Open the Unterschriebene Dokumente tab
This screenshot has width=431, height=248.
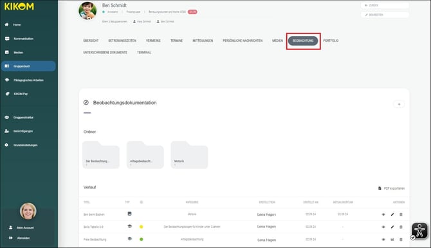[x=105, y=53]
